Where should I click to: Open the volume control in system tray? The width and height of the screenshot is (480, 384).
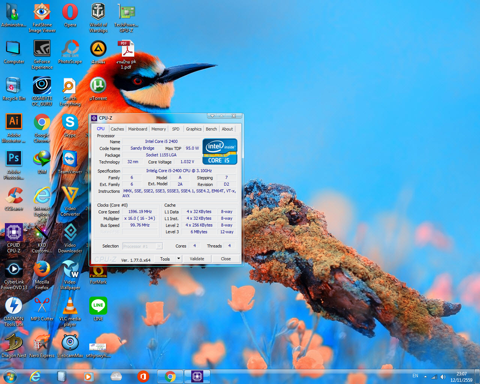coord(443,376)
